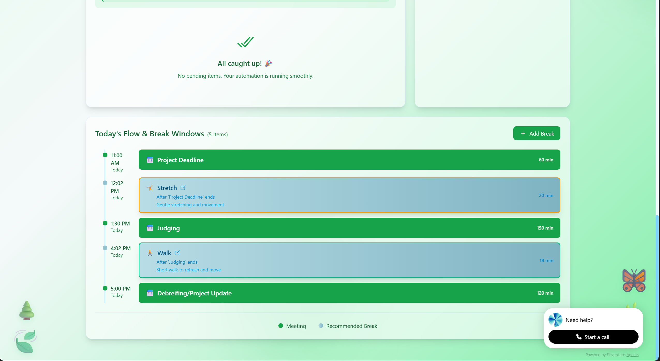
Task: Click the walking person icon
Action: pyautogui.click(x=150, y=253)
